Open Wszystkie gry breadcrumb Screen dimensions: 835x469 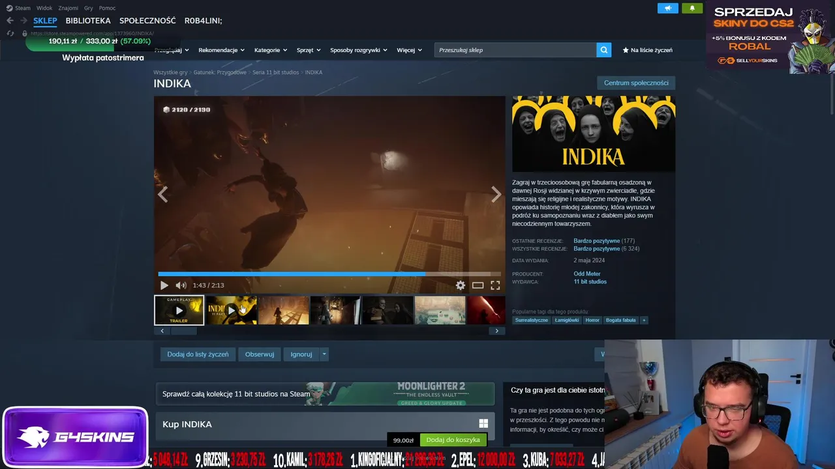[x=170, y=72]
